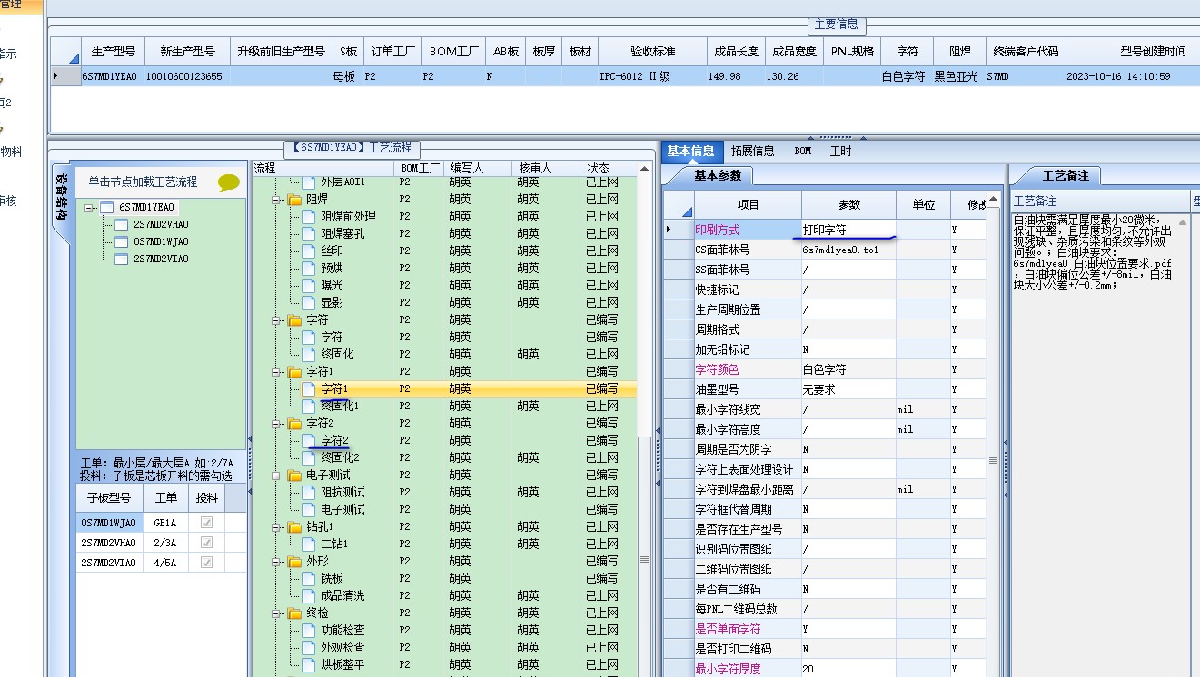Select the 电子测试 folder icon
This screenshot has width=1200, height=677.
294,476
